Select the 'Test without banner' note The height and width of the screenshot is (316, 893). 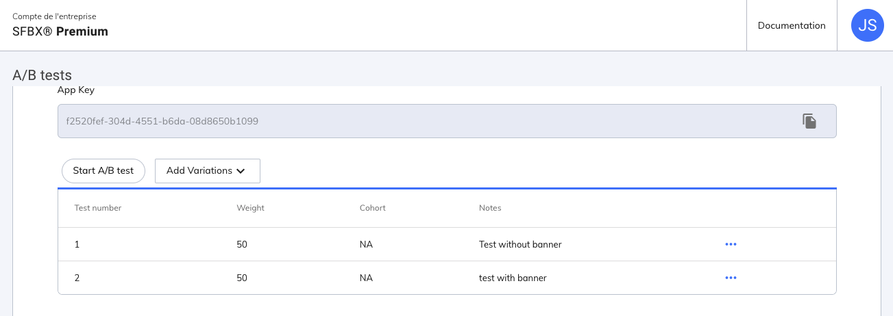click(520, 244)
